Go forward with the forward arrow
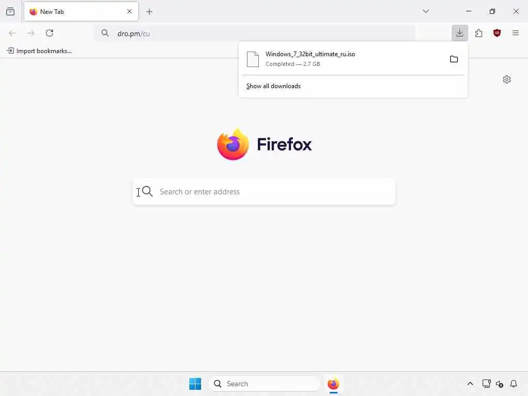 click(31, 33)
